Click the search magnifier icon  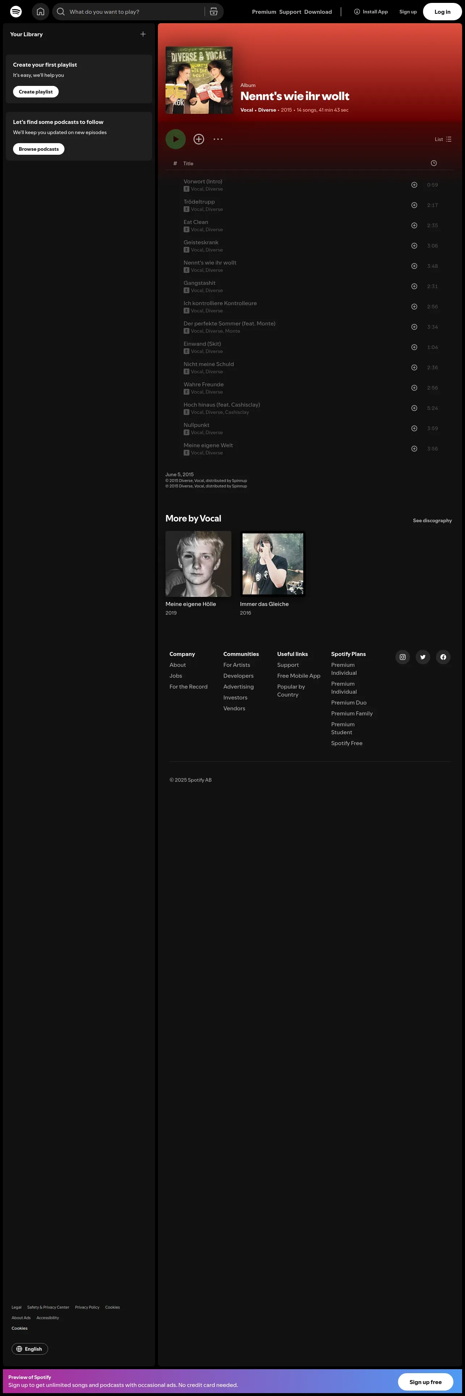click(x=60, y=11)
